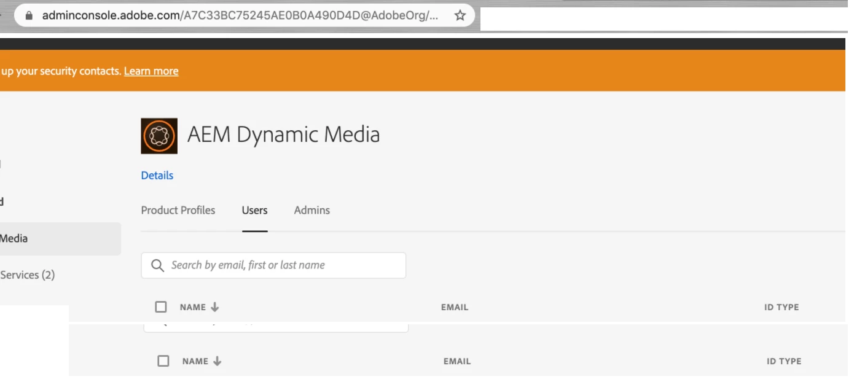Screen dimensions: 854x379
Task: Click the magnifier icon in the search box
Action: point(157,265)
